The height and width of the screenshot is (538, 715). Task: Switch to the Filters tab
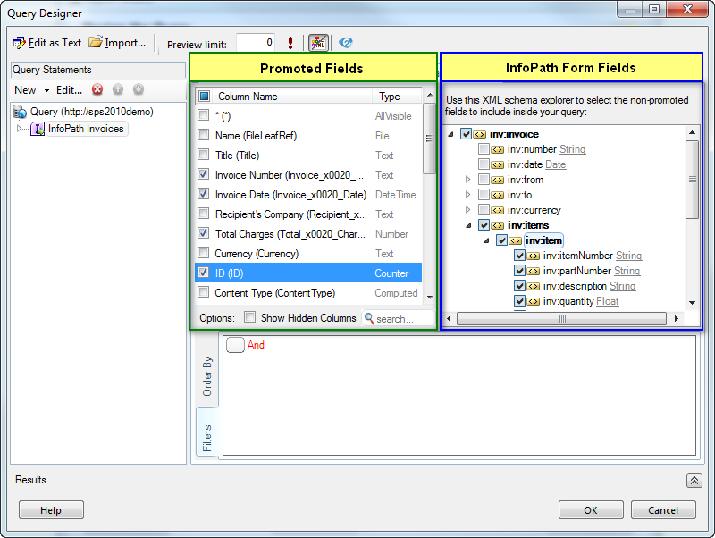pos(207,437)
